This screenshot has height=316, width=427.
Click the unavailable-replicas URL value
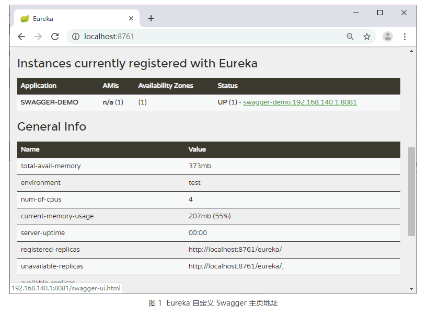(236, 266)
